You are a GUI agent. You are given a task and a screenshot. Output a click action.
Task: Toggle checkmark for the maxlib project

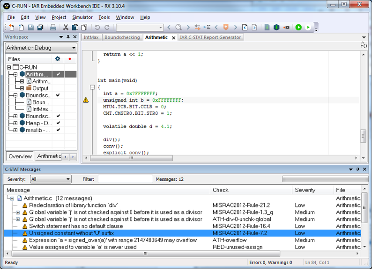pos(58,130)
